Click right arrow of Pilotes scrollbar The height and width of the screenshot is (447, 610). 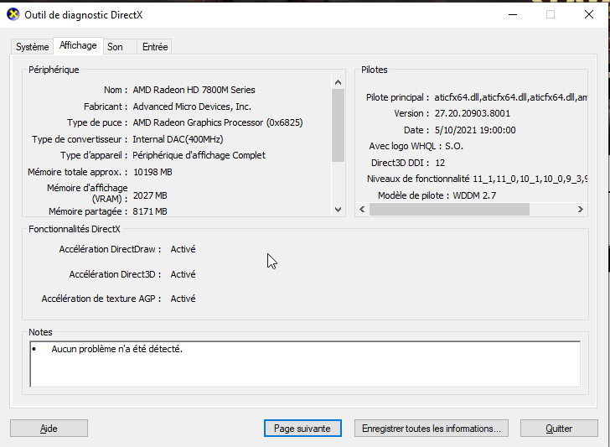[x=581, y=210]
